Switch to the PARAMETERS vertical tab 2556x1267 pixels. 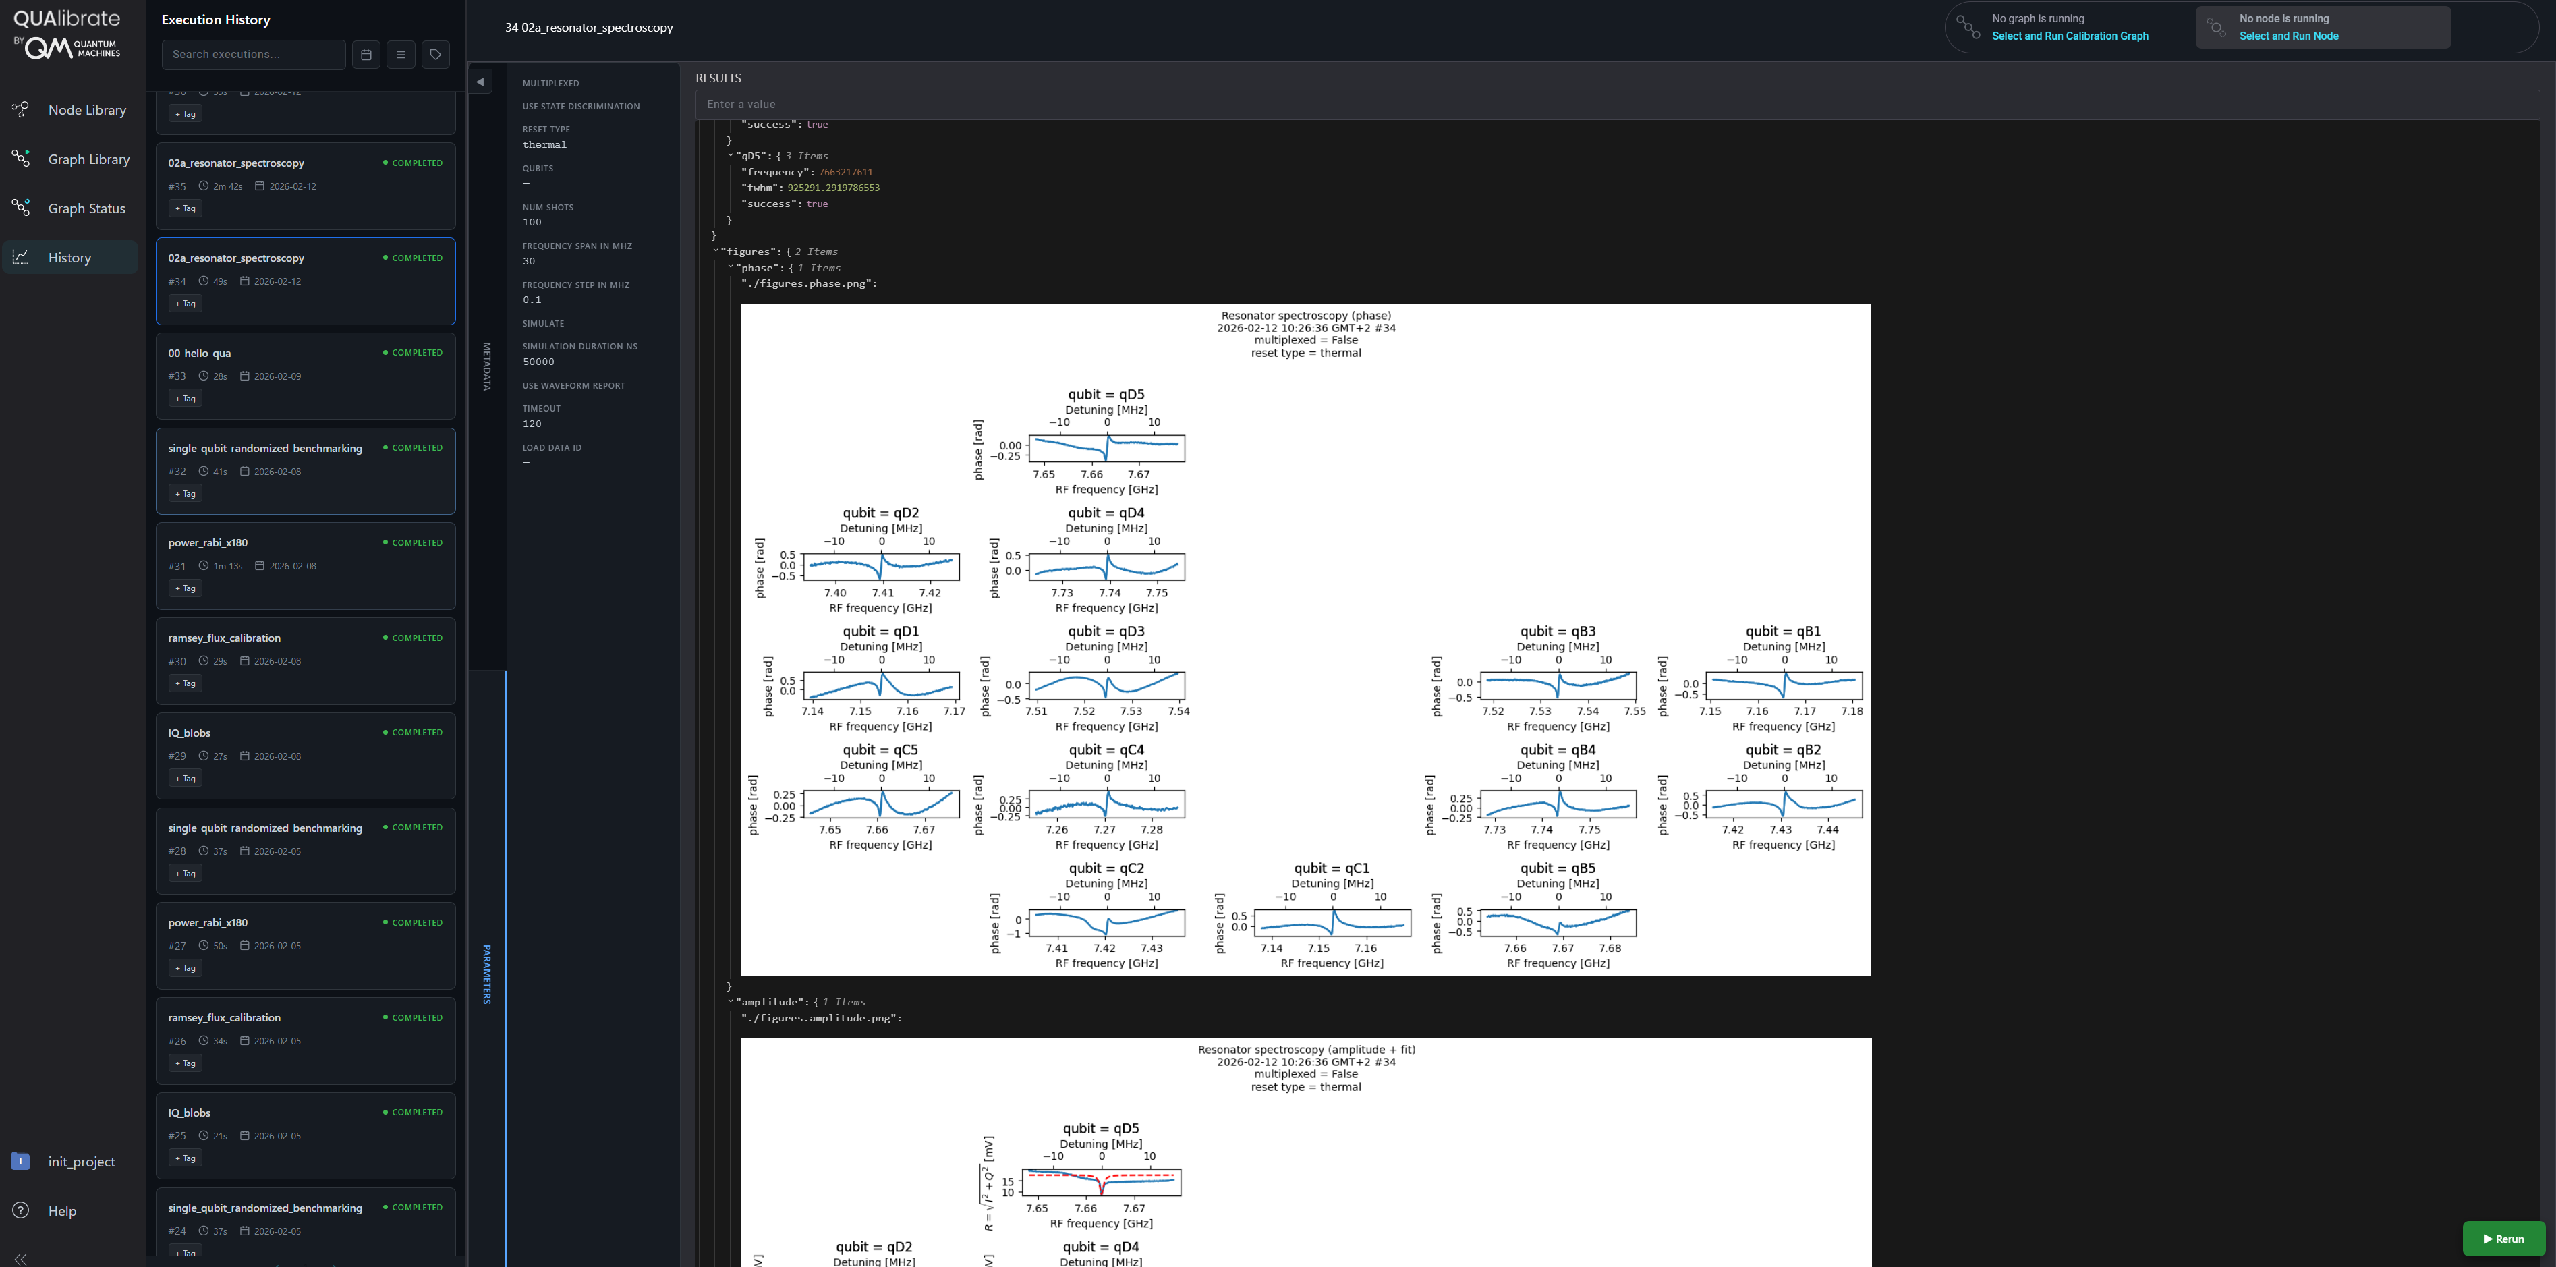click(487, 974)
